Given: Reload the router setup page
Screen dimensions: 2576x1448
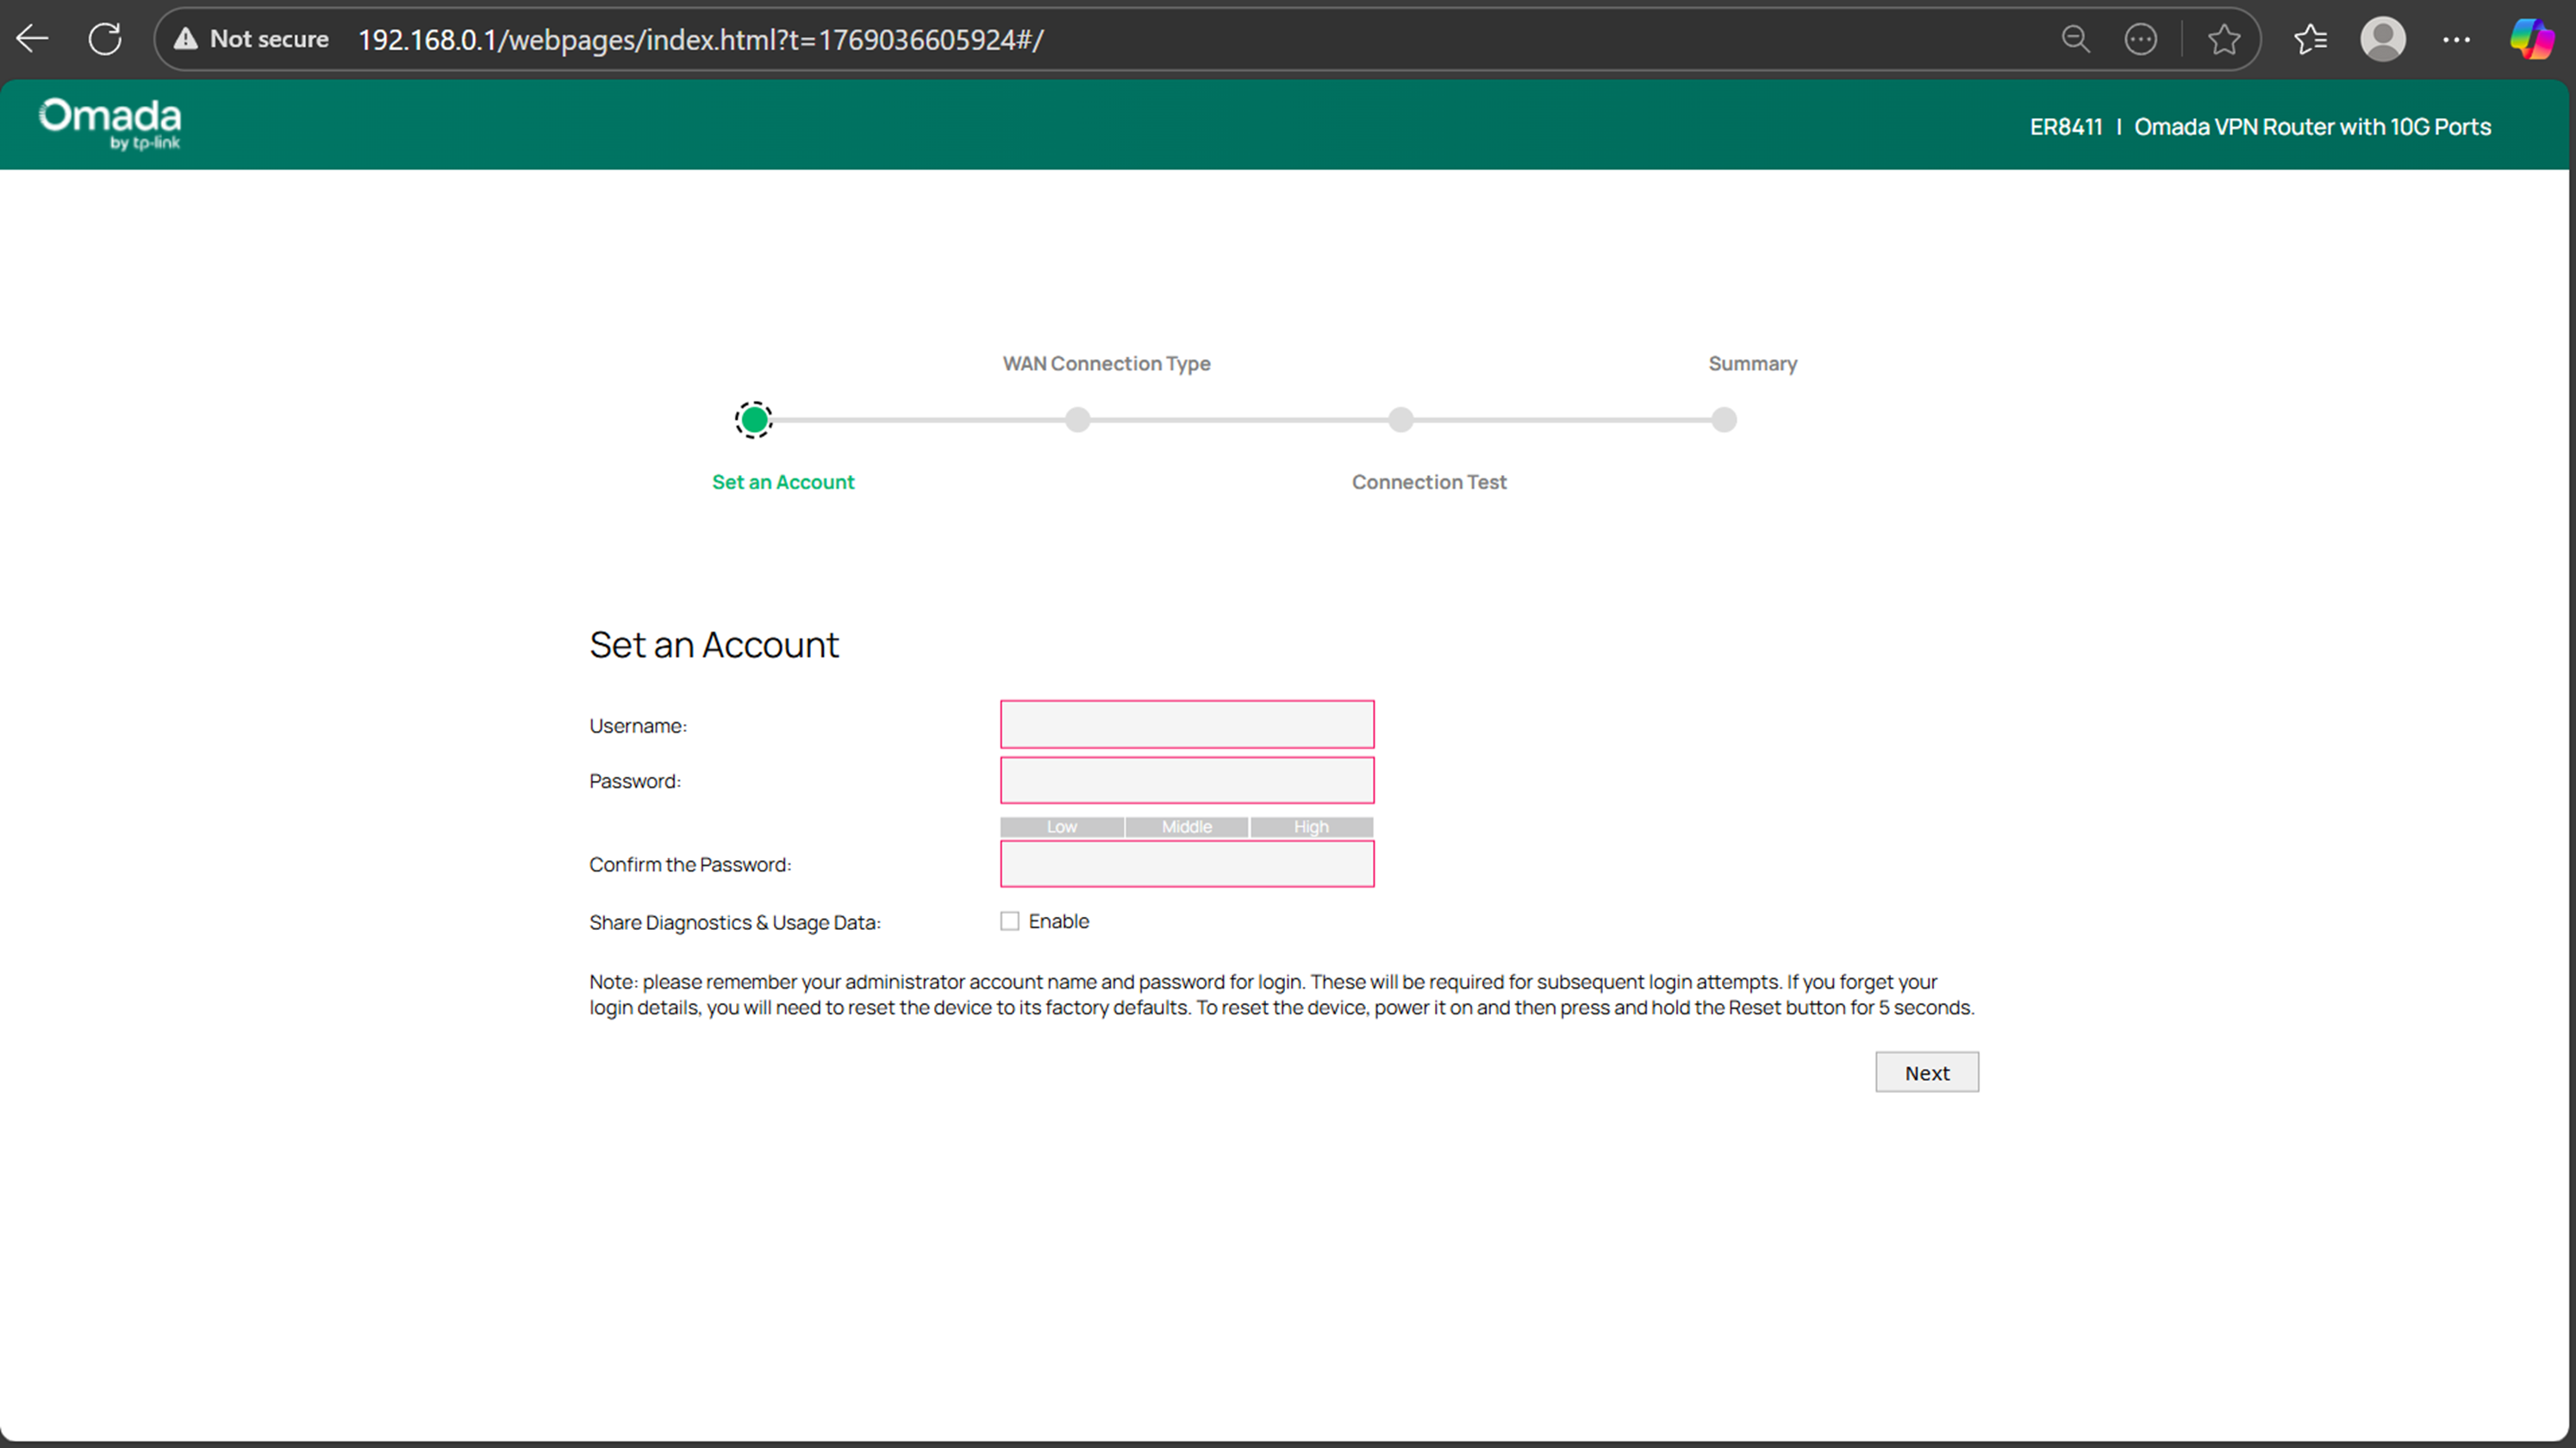Looking at the screenshot, I should click(x=105, y=39).
